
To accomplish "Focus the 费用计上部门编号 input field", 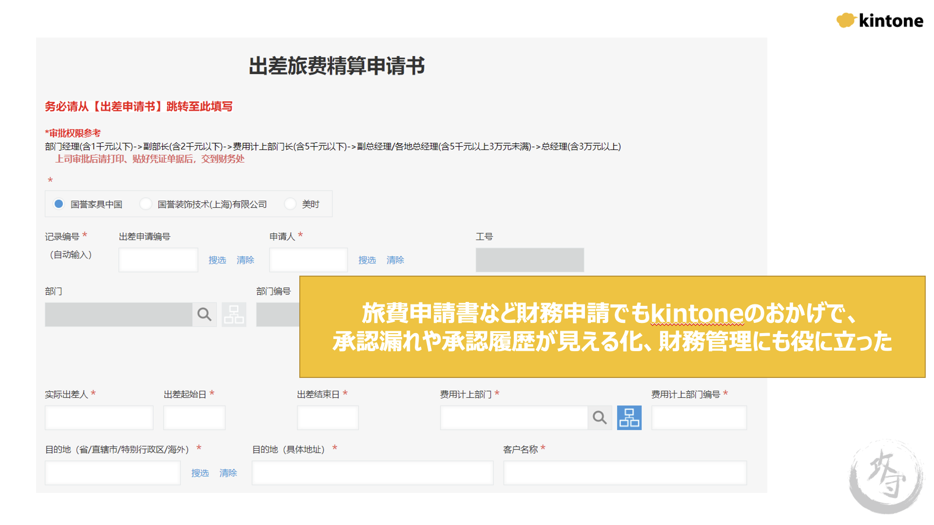I will (x=699, y=418).
